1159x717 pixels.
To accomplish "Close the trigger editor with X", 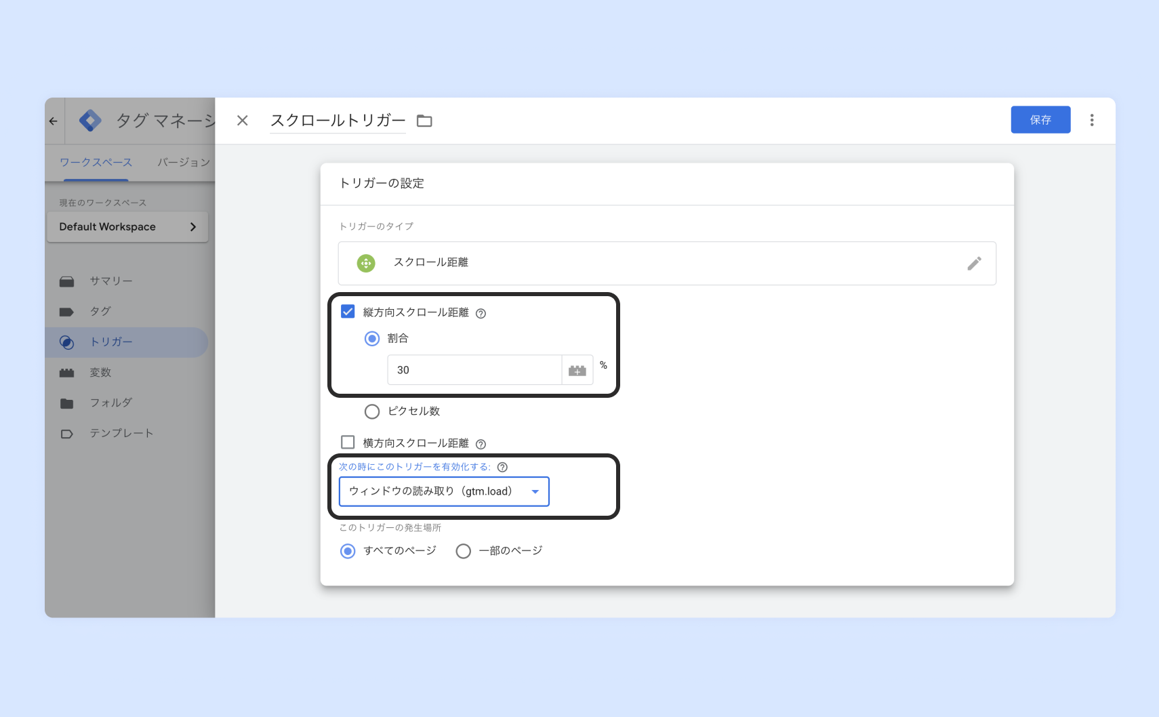I will click(242, 121).
